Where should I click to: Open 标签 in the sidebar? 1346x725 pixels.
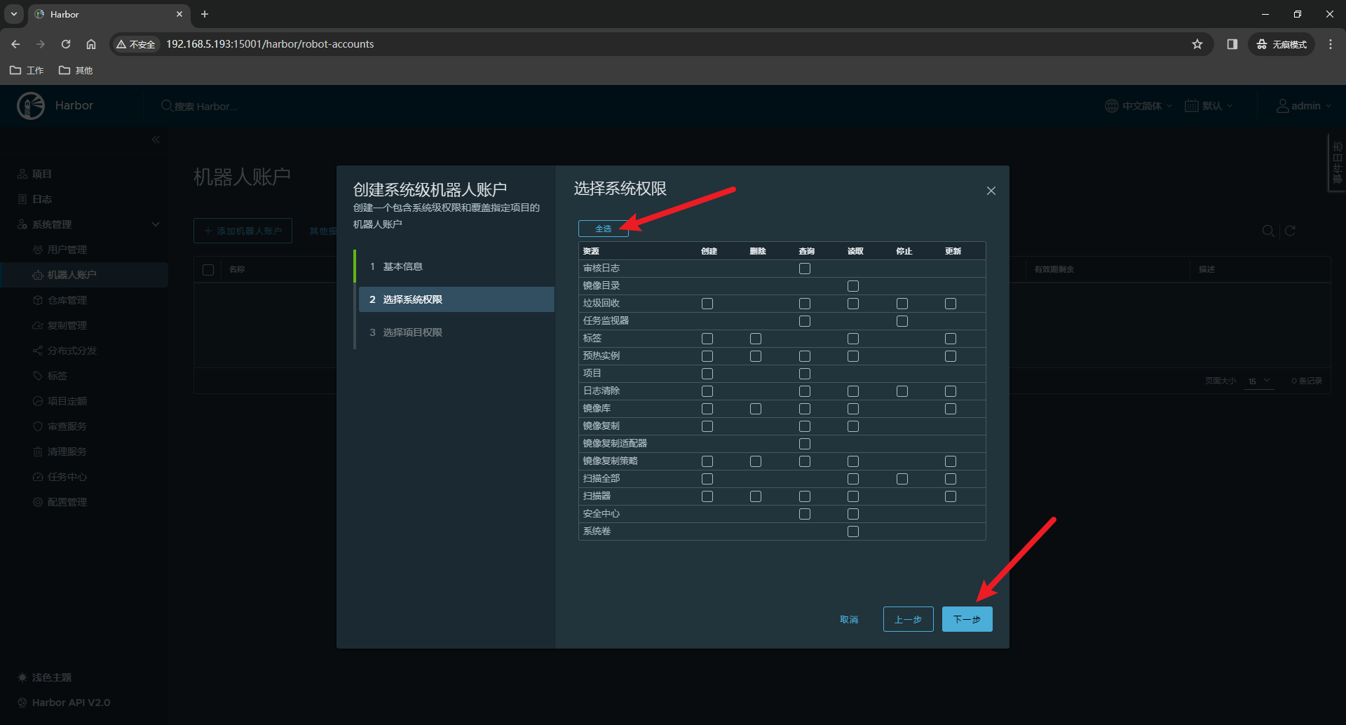(57, 376)
